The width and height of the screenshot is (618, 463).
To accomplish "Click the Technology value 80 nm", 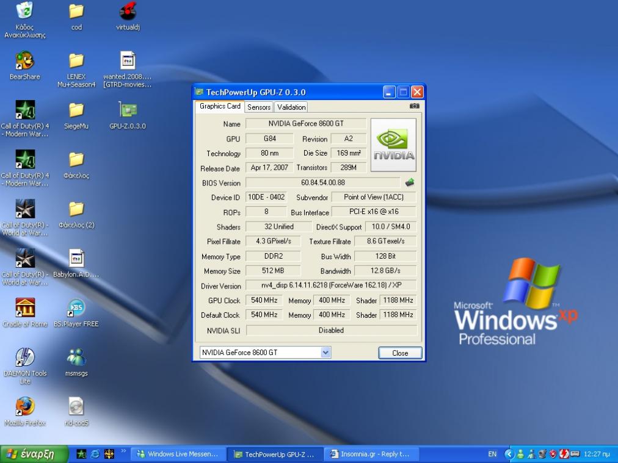I will pyautogui.click(x=269, y=153).
